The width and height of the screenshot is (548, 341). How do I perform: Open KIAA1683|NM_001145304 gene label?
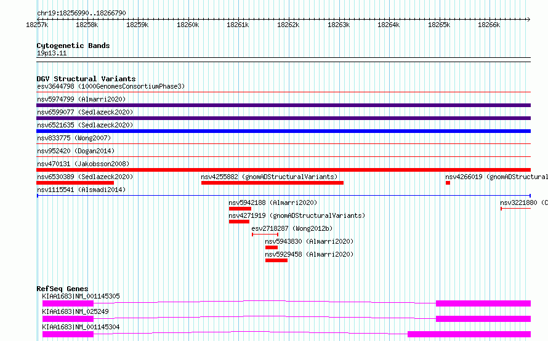pos(81,327)
